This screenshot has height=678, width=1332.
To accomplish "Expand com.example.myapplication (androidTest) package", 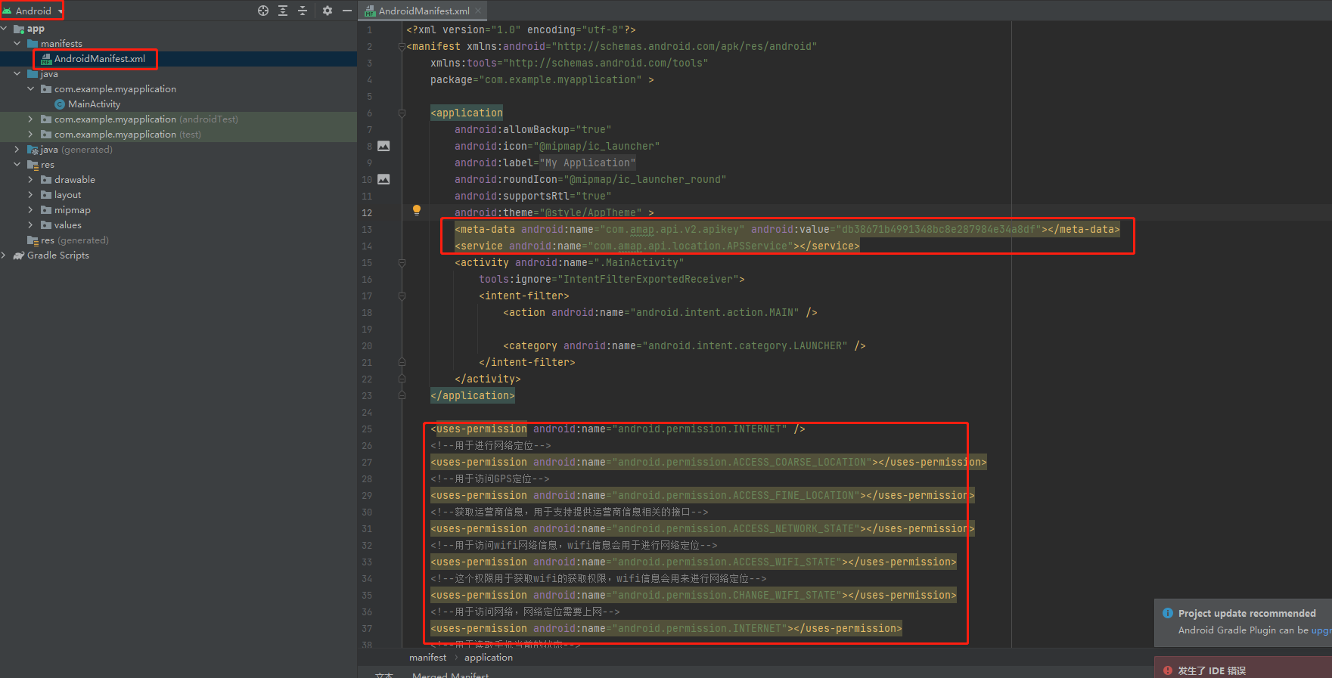I will 31,119.
